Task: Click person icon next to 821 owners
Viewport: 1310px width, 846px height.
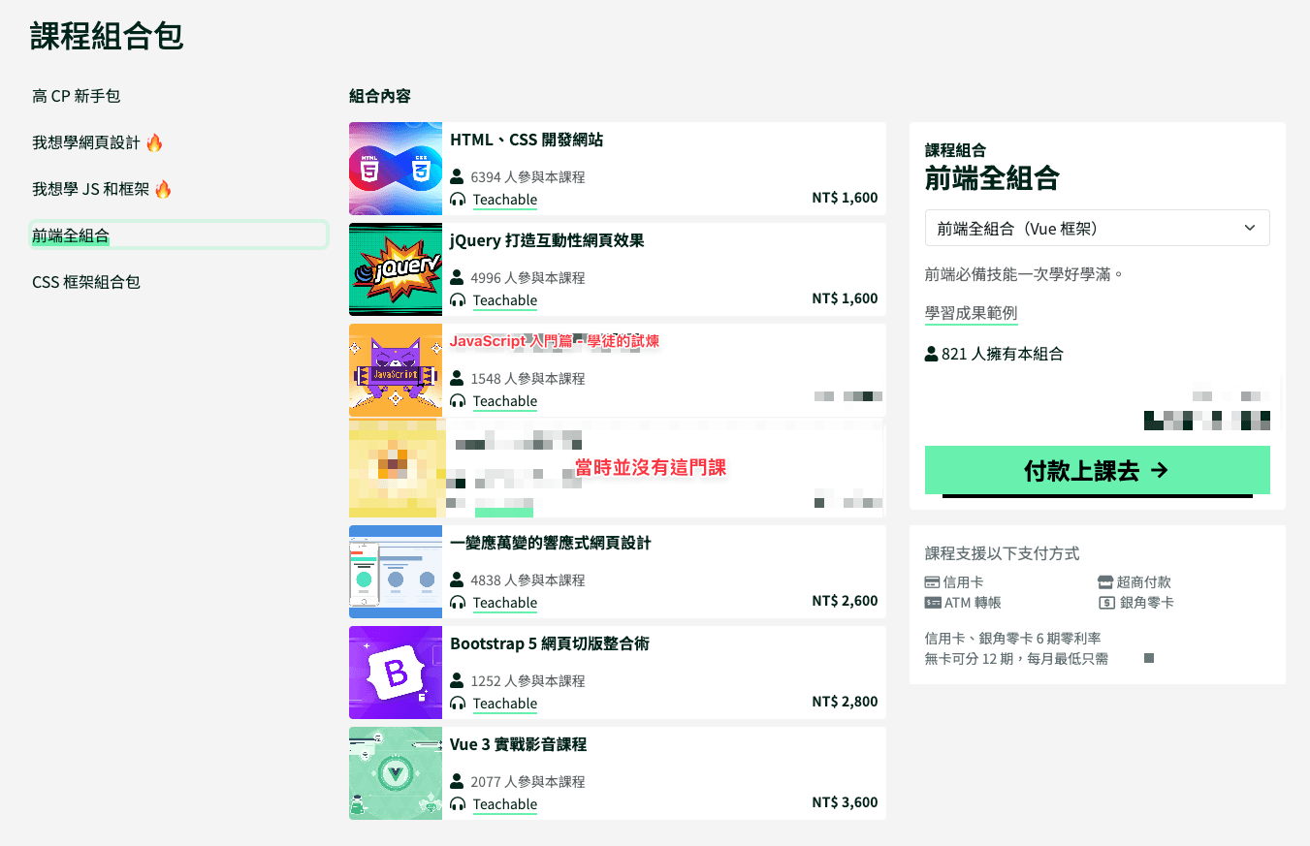Action: click(x=932, y=354)
